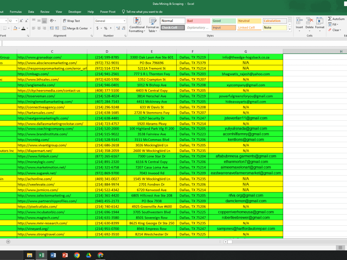Click inside the formula bar

tap(175, 43)
